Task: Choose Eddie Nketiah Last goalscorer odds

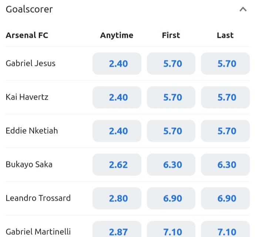Action: pyautogui.click(x=225, y=131)
